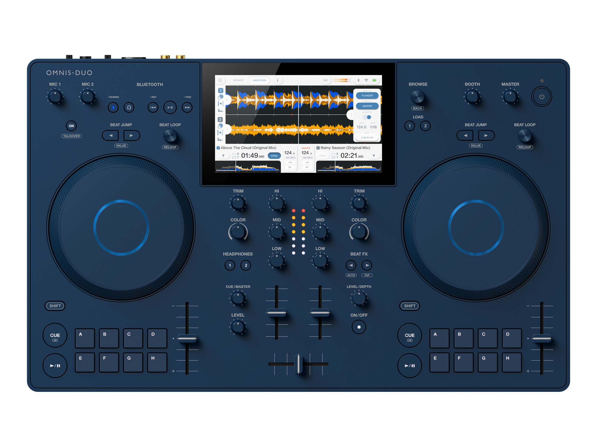Open the FLANGER beat FX selector
Viewport: 597px width, 447px height.
pyautogui.click(x=367, y=96)
